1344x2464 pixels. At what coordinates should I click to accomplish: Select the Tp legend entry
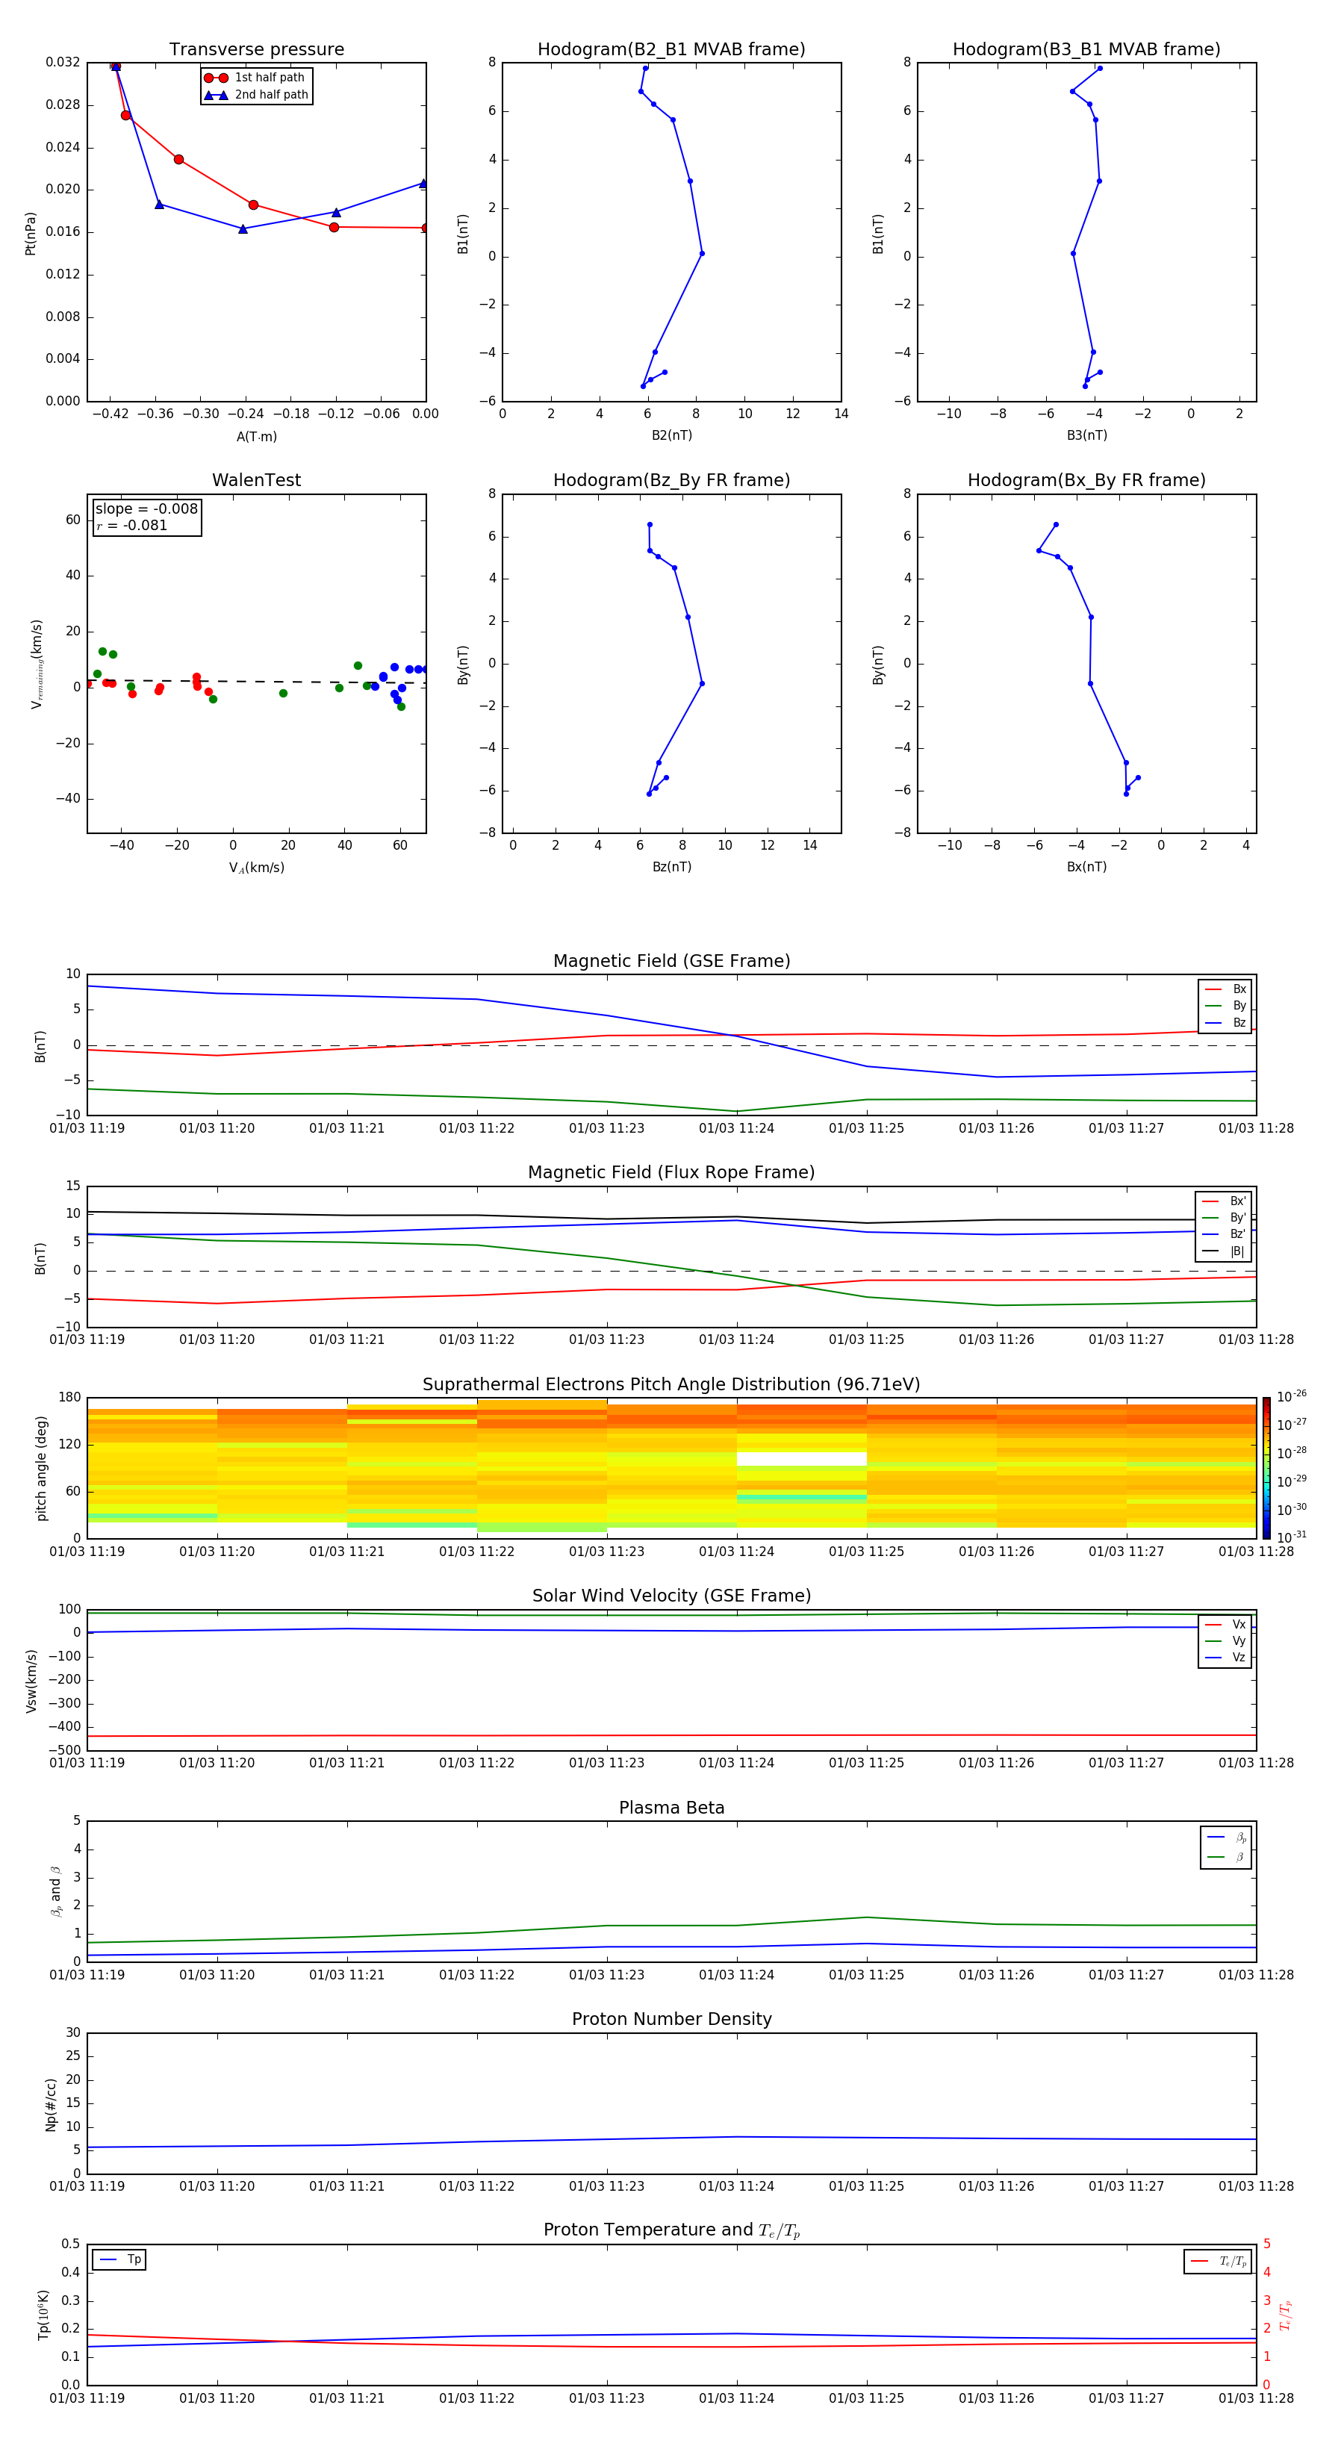point(120,2259)
